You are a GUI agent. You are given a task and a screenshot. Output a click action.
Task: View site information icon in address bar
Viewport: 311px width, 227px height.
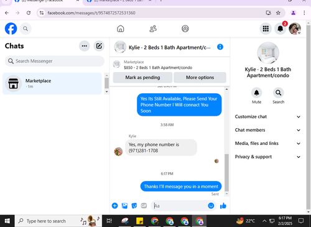(x=42, y=13)
